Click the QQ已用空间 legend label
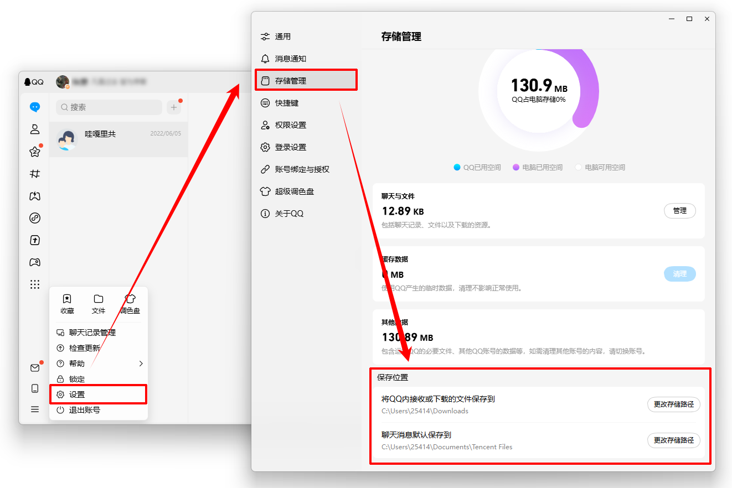 click(482, 167)
